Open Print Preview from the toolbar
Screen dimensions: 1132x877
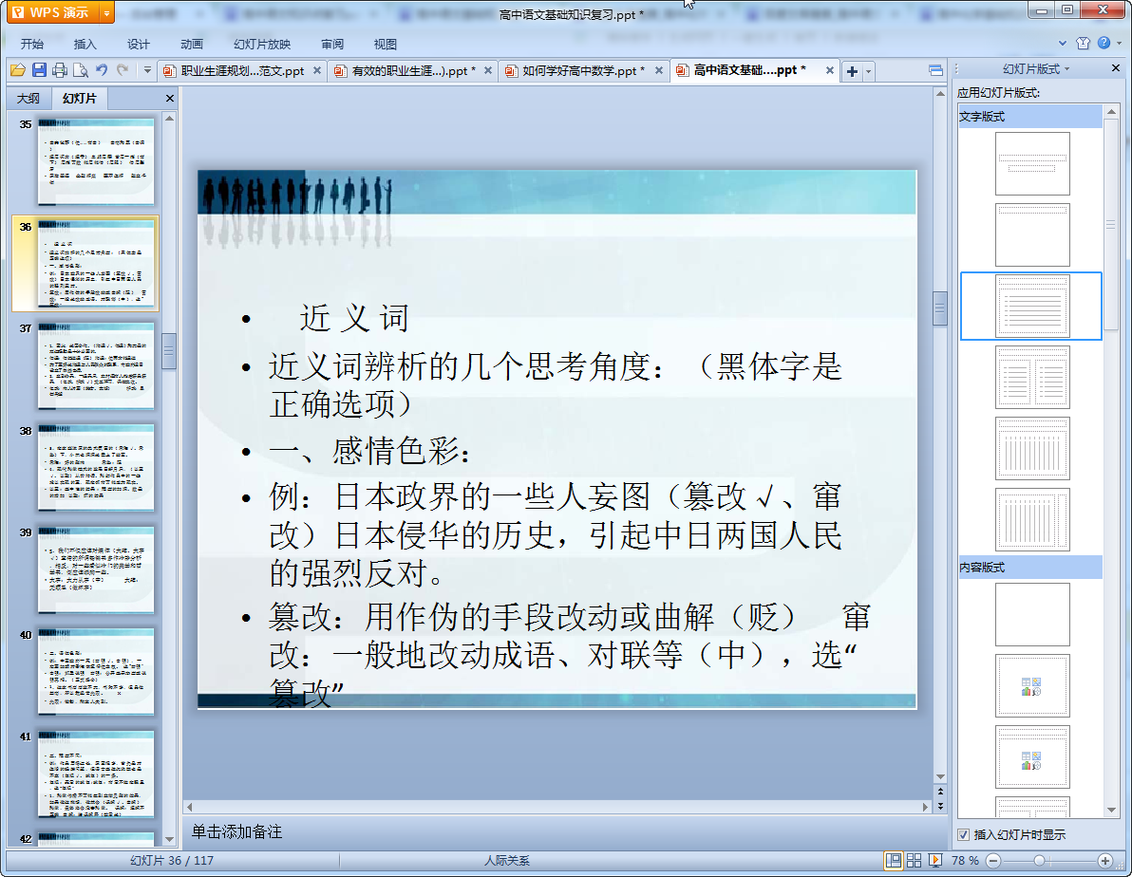[81, 70]
